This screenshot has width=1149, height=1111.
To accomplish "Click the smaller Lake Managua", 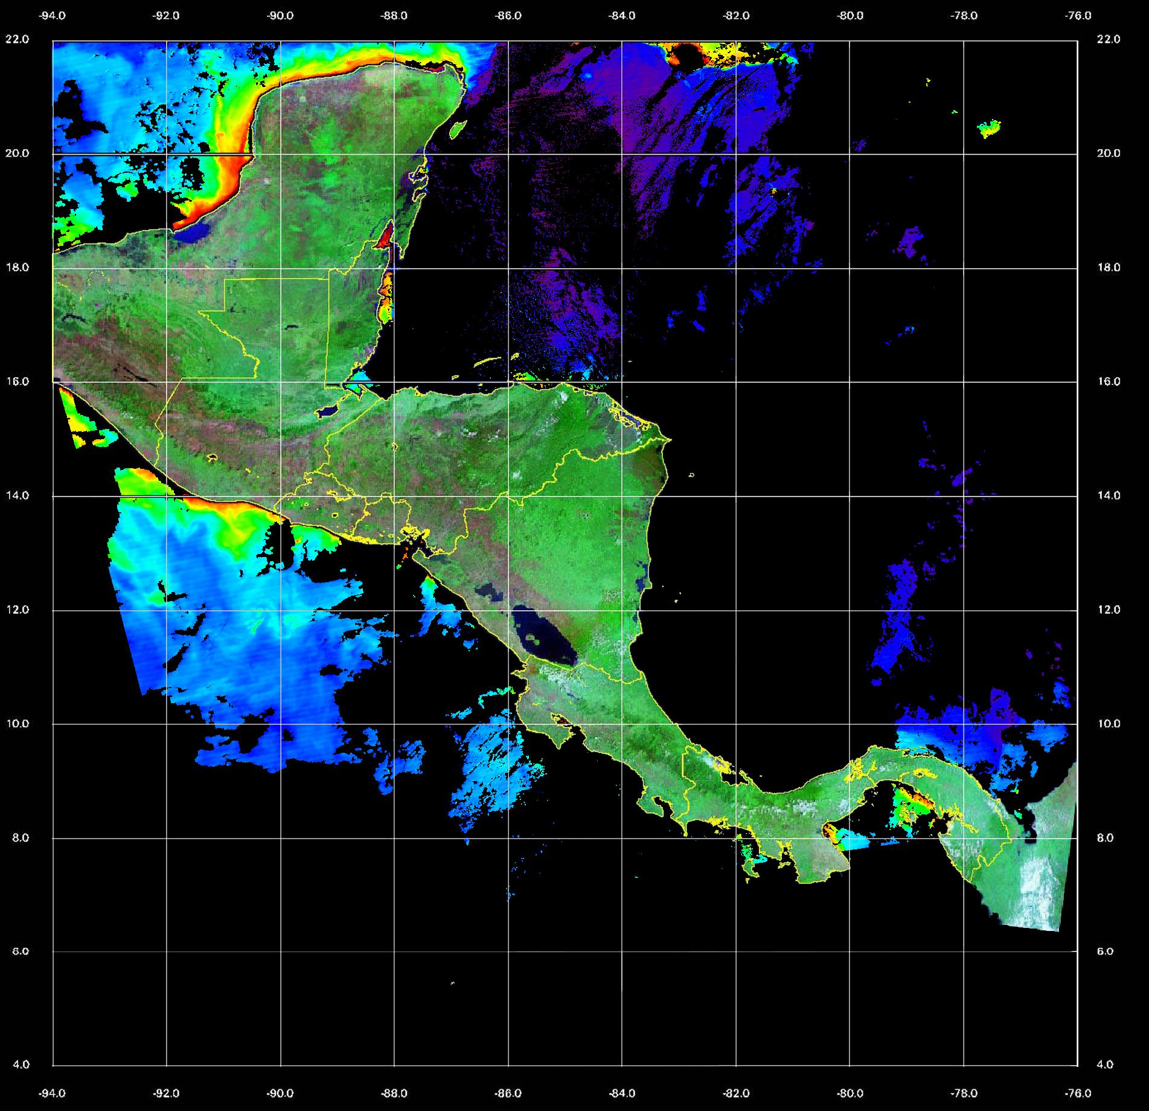I will pyautogui.click(x=487, y=591).
